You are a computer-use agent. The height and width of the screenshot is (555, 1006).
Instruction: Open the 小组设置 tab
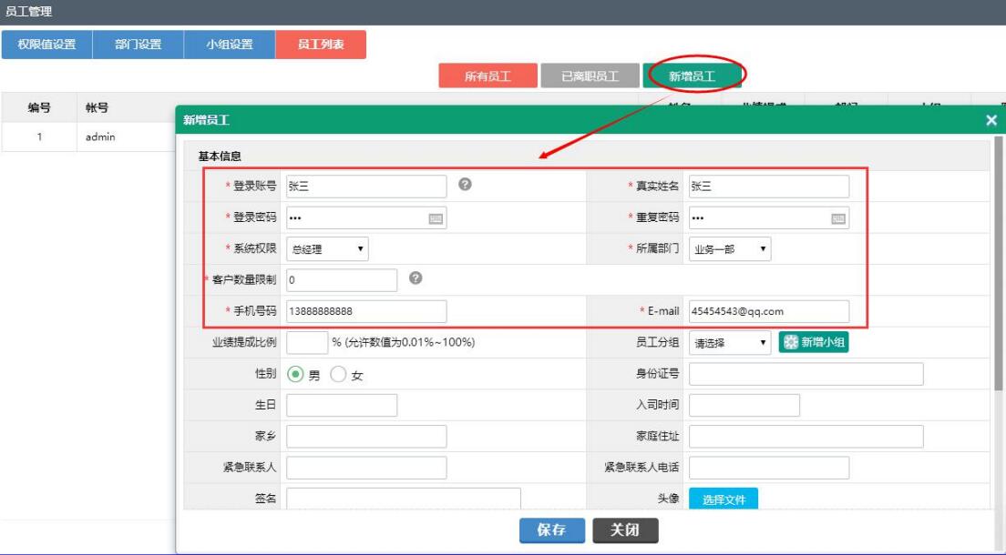pyautogui.click(x=229, y=45)
